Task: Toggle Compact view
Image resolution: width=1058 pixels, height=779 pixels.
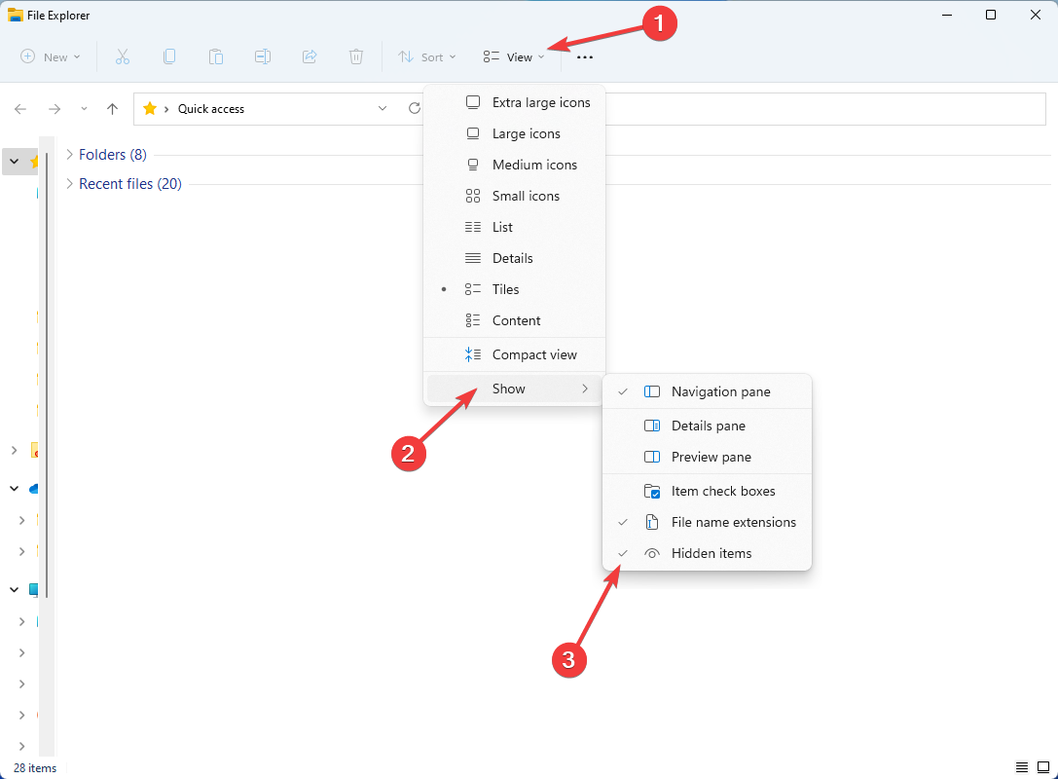Action: click(514, 354)
